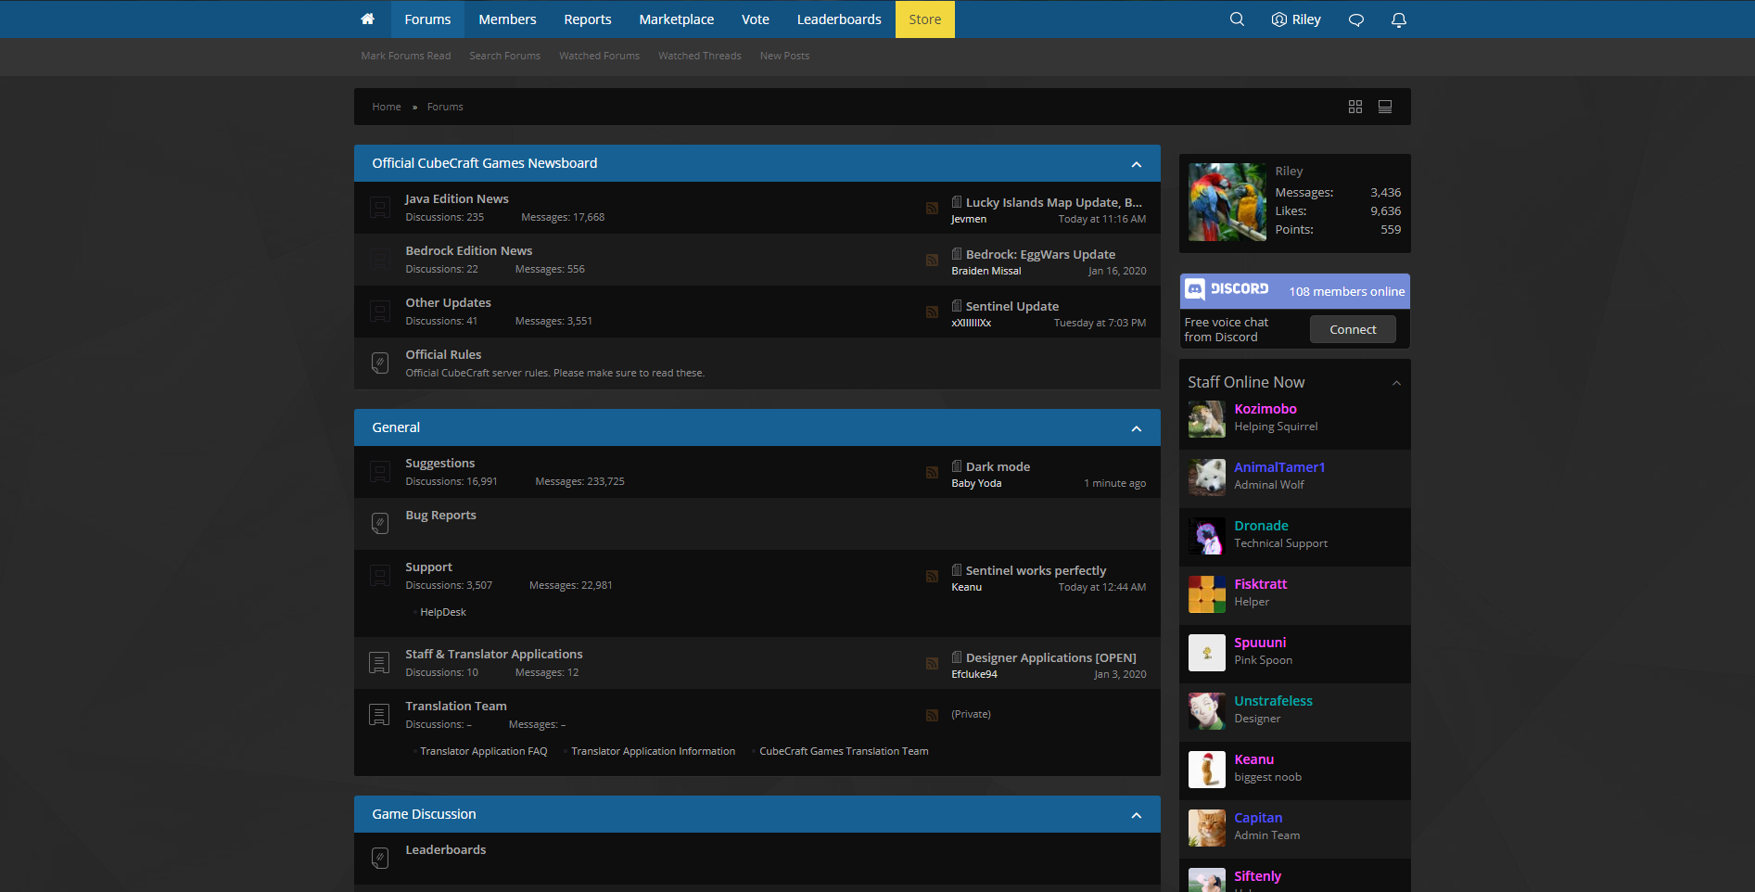Open RSS feed for Suggestions forum
1755x892 pixels.
coord(932,472)
